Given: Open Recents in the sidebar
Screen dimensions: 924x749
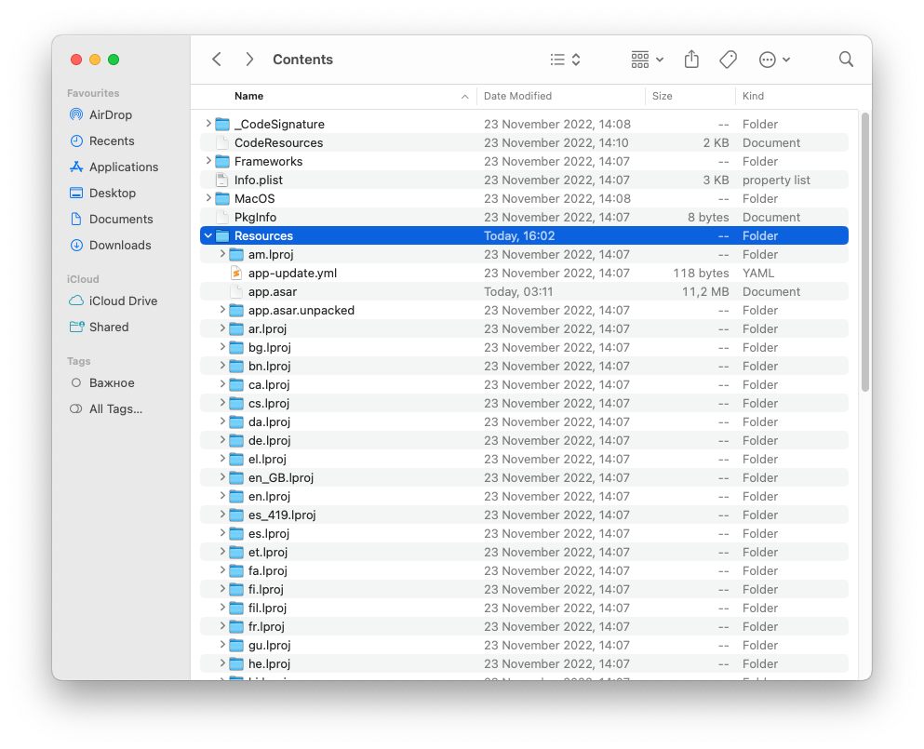Looking at the screenshot, I should (112, 140).
